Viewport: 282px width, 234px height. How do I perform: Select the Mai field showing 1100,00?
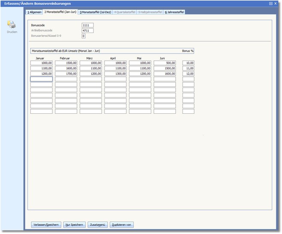pos(140,68)
